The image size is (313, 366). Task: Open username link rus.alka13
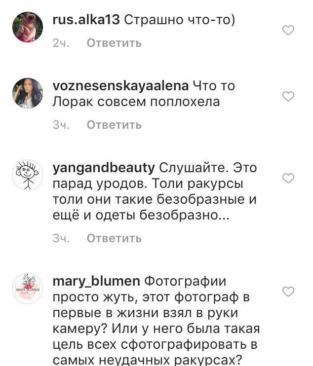86,20
